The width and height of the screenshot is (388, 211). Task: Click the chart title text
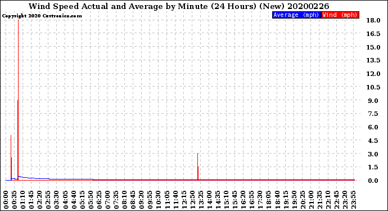pyautogui.click(x=179, y=6)
